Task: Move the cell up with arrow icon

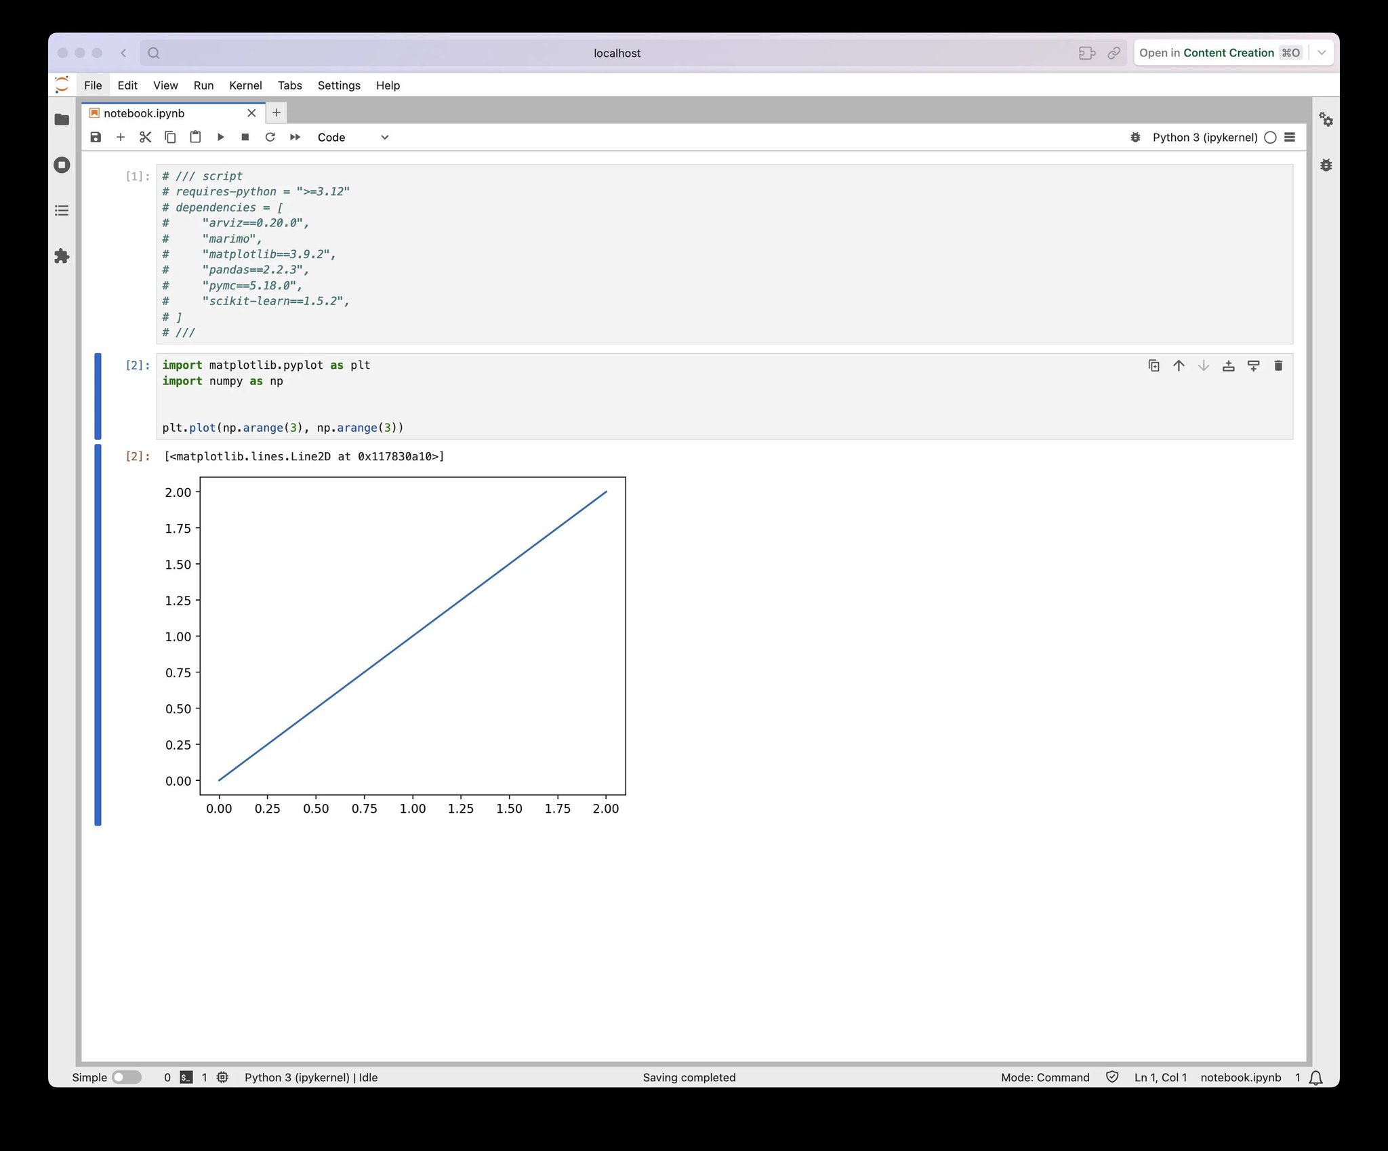Action: click(x=1179, y=366)
